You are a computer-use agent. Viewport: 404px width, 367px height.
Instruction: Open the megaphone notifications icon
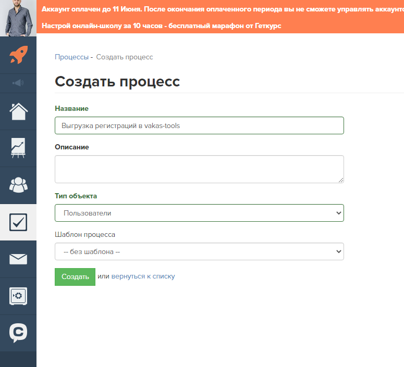point(18,83)
